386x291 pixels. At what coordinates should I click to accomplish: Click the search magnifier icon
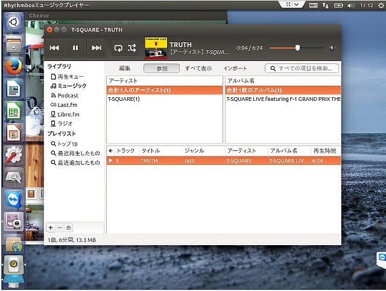coord(273,68)
